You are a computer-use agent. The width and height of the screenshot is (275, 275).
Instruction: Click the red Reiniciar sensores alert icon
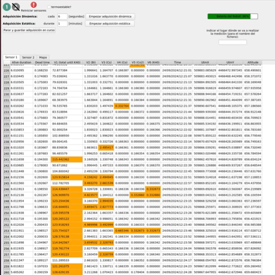[34, 5]
